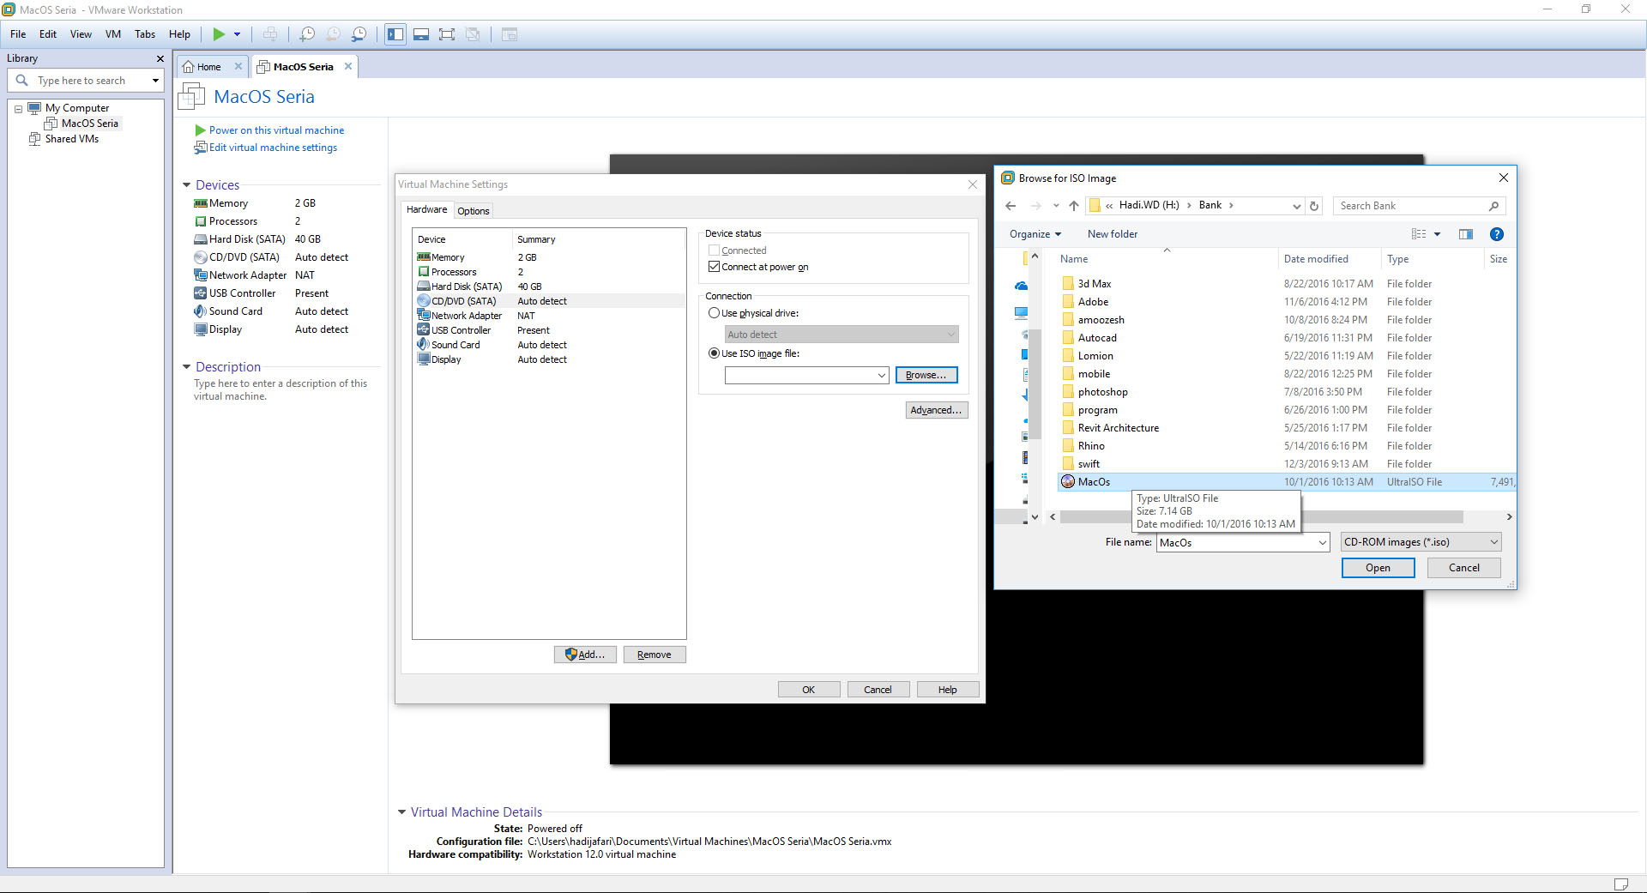Click Back arrow in Browse for ISO dialog
The width and height of the screenshot is (1647, 893).
1011,206
